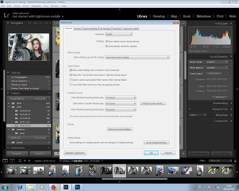The width and height of the screenshot is (239, 191).
Task: Click the Restart Lightroom button
Action: [75, 153]
